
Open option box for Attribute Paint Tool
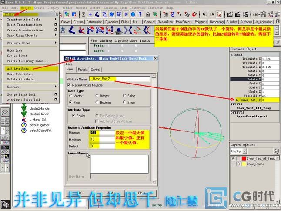pyautogui.click(x=56, y=100)
